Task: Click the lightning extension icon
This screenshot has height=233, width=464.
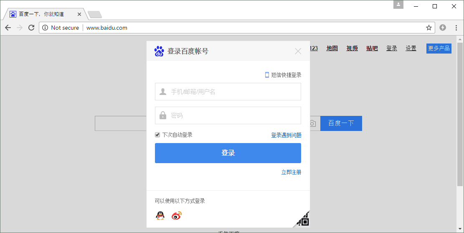Action: [x=443, y=28]
